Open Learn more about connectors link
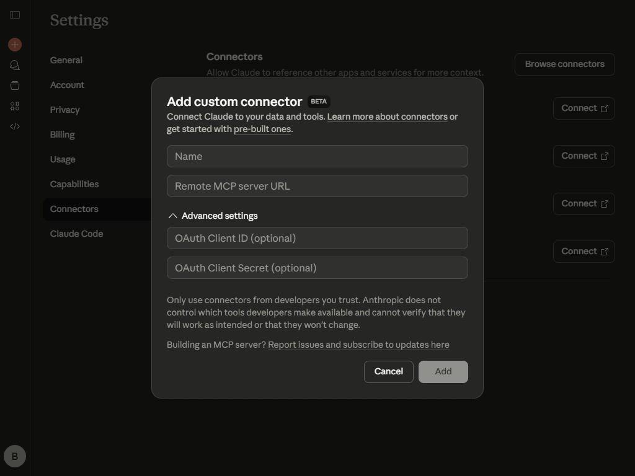 click(x=387, y=117)
